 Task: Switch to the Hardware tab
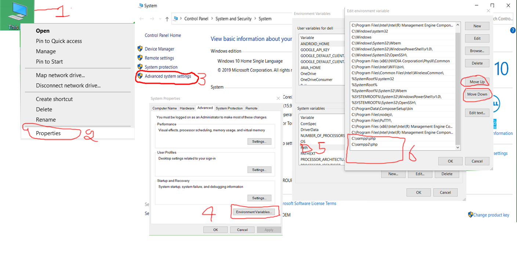coord(187,108)
